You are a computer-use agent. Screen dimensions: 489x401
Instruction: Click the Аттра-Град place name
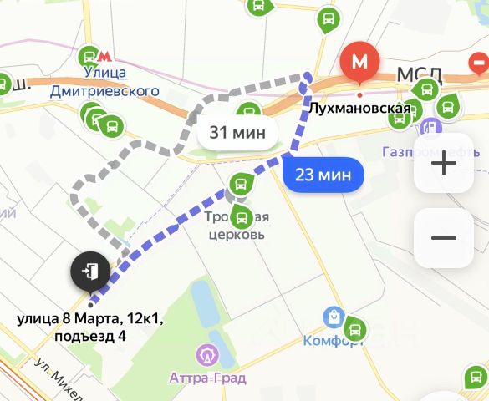click(x=207, y=378)
